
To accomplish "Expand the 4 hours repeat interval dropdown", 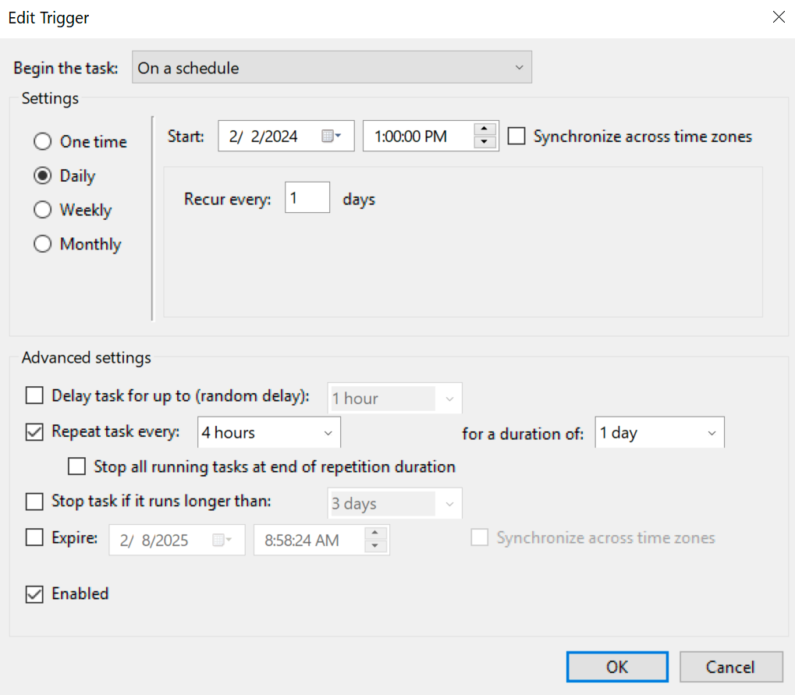I will click(269, 433).
